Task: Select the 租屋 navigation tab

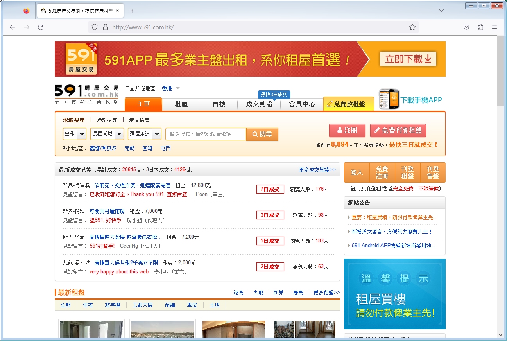Action: click(x=181, y=104)
